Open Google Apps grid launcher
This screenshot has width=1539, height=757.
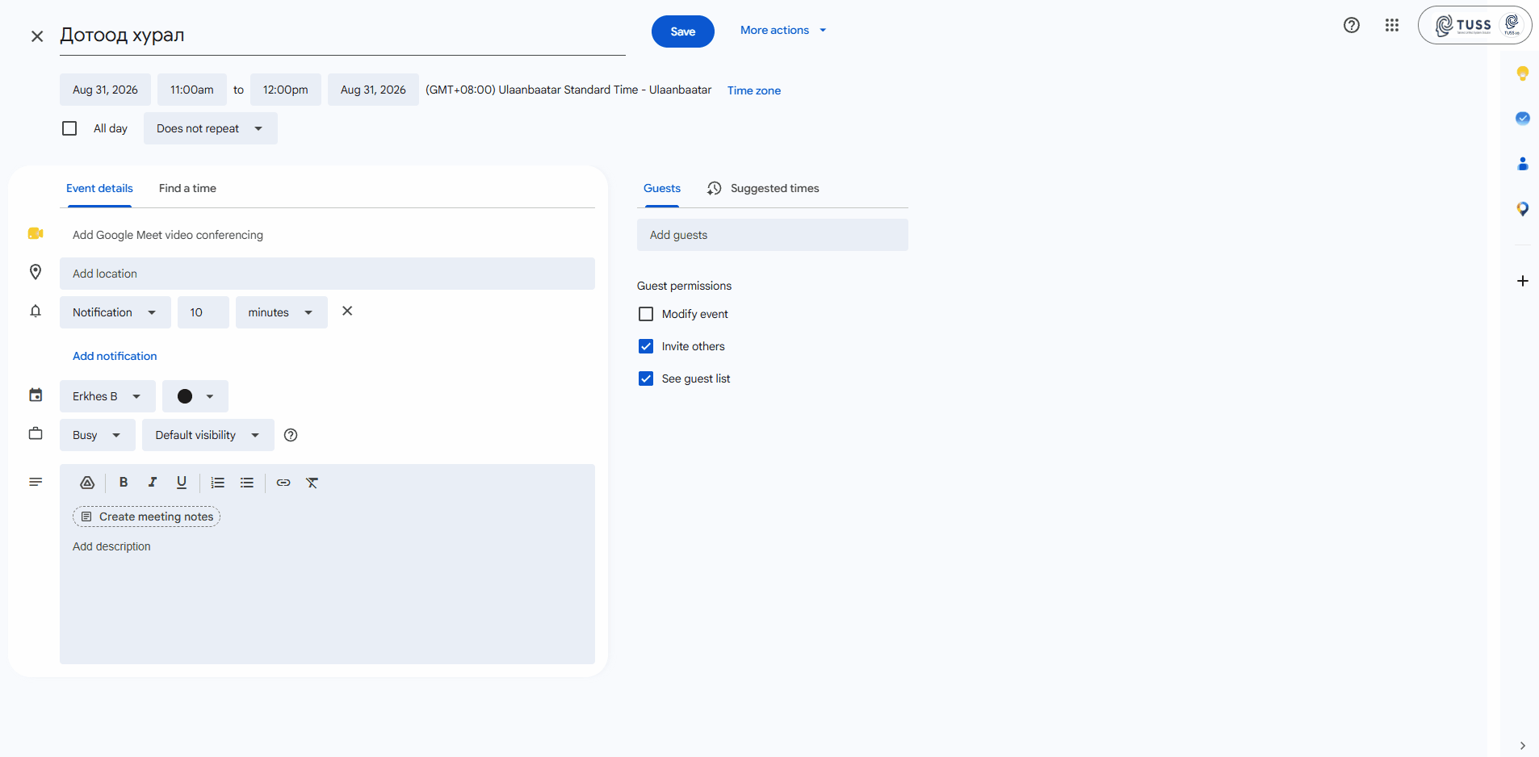(x=1392, y=25)
